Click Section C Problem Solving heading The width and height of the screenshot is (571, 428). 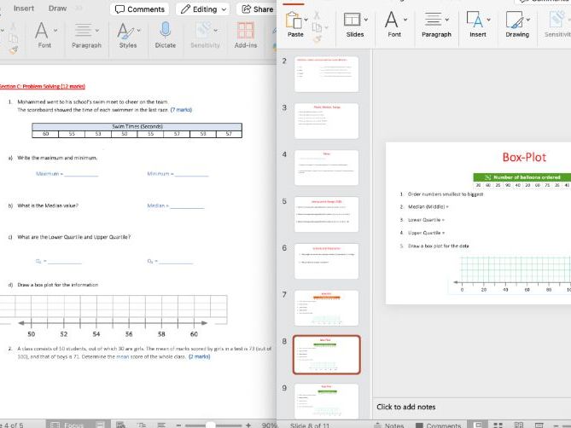point(42,86)
